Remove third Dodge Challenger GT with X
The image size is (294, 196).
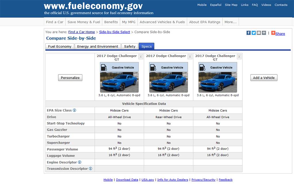tap(239, 56)
